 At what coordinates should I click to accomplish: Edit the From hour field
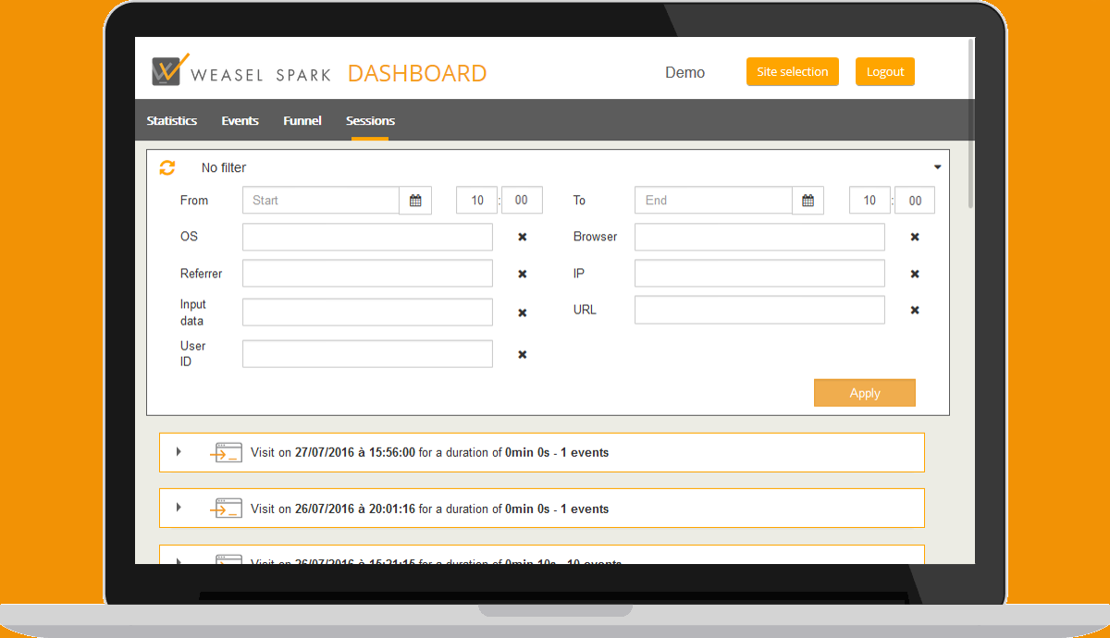[477, 201]
